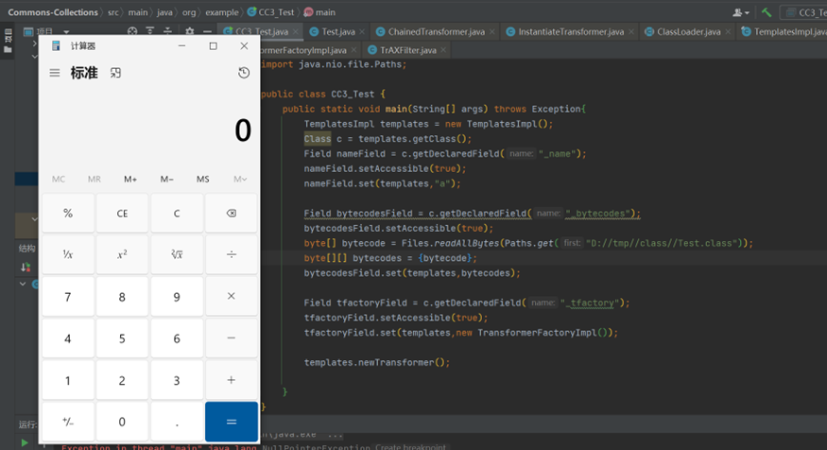Image resolution: width=827 pixels, height=450 pixels.
Task: Switch to the CC3_Test.java tab
Action: click(262, 31)
